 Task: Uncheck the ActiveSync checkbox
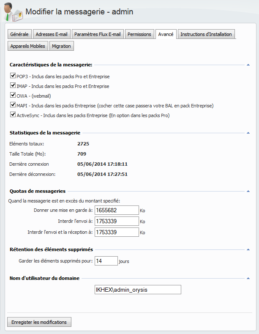point(12,115)
